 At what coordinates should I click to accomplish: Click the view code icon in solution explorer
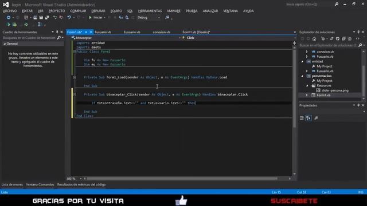pyautogui.click(x=357, y=39)
